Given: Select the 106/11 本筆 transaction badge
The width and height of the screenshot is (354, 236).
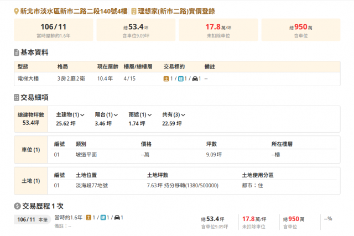Looking at the screenshot, I should click(x=32, y=219).
